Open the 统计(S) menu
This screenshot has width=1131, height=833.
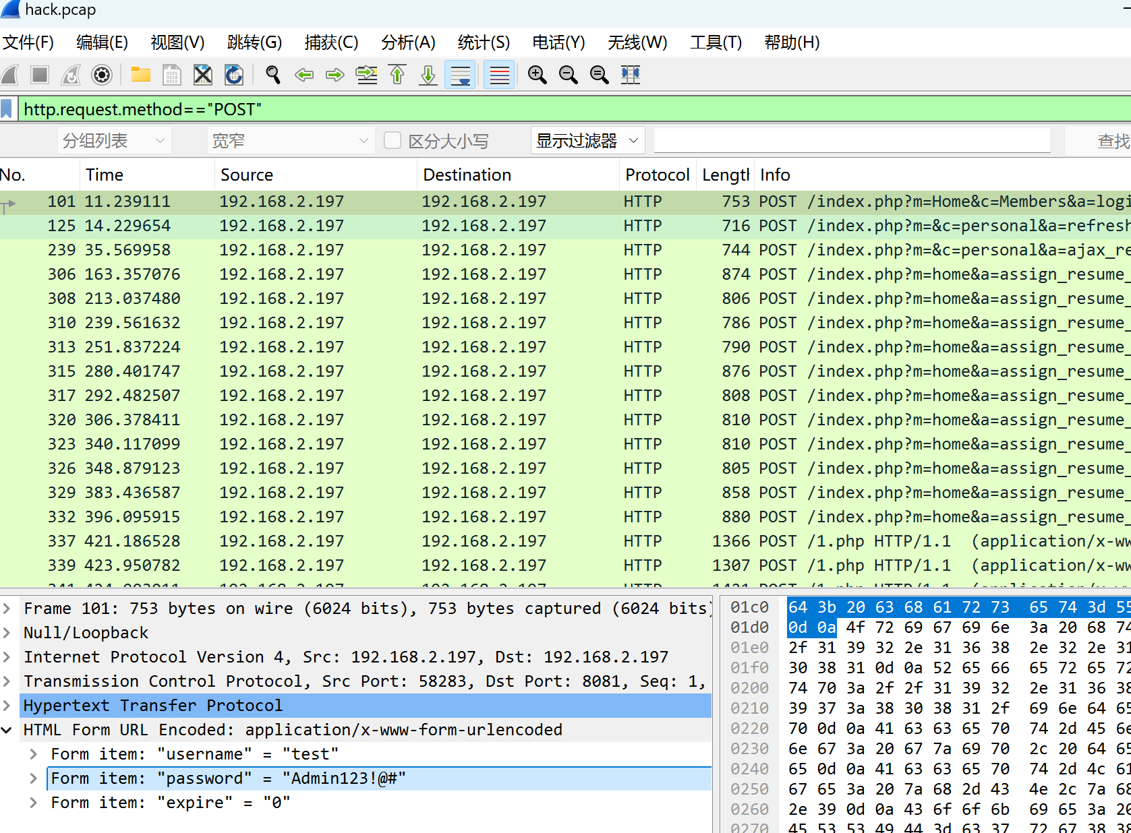(483, 42)
